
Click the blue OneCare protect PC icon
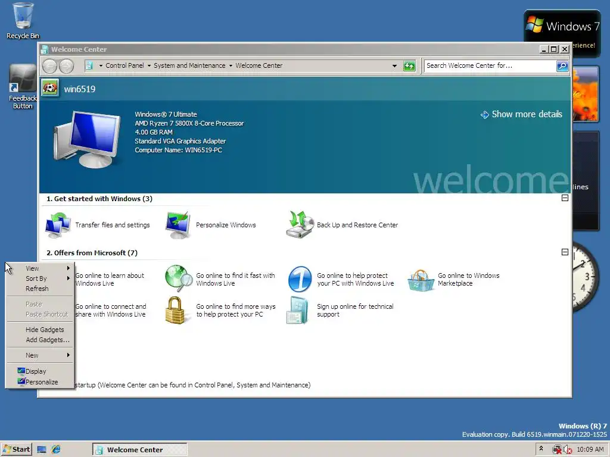300,278
